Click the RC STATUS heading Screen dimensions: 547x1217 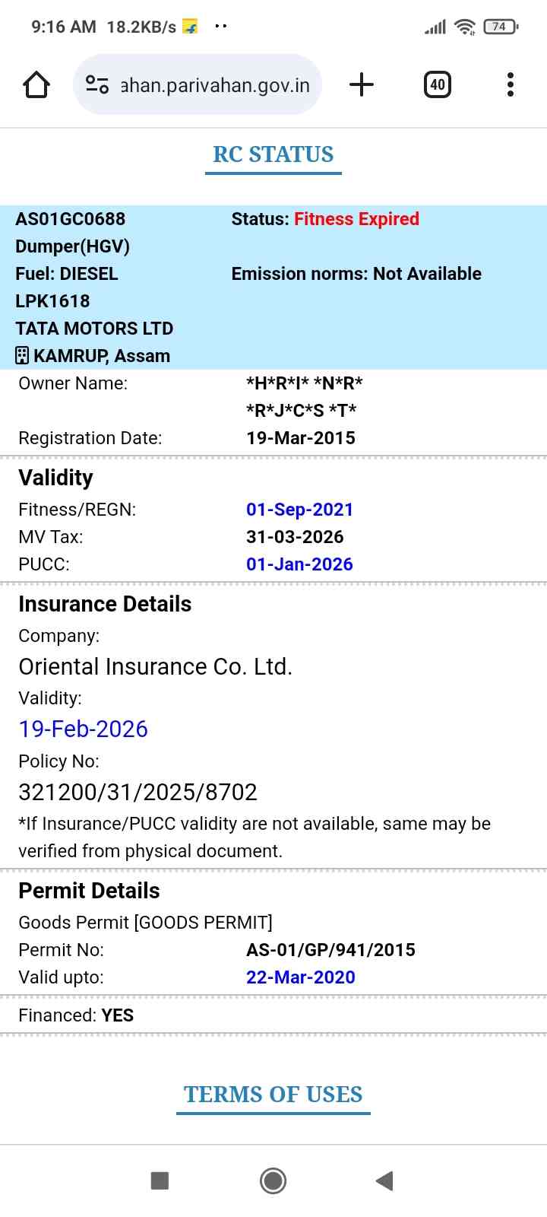273,154
